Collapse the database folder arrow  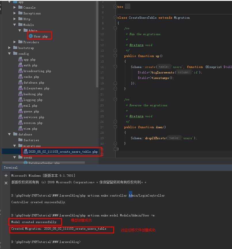pos(9,134)
